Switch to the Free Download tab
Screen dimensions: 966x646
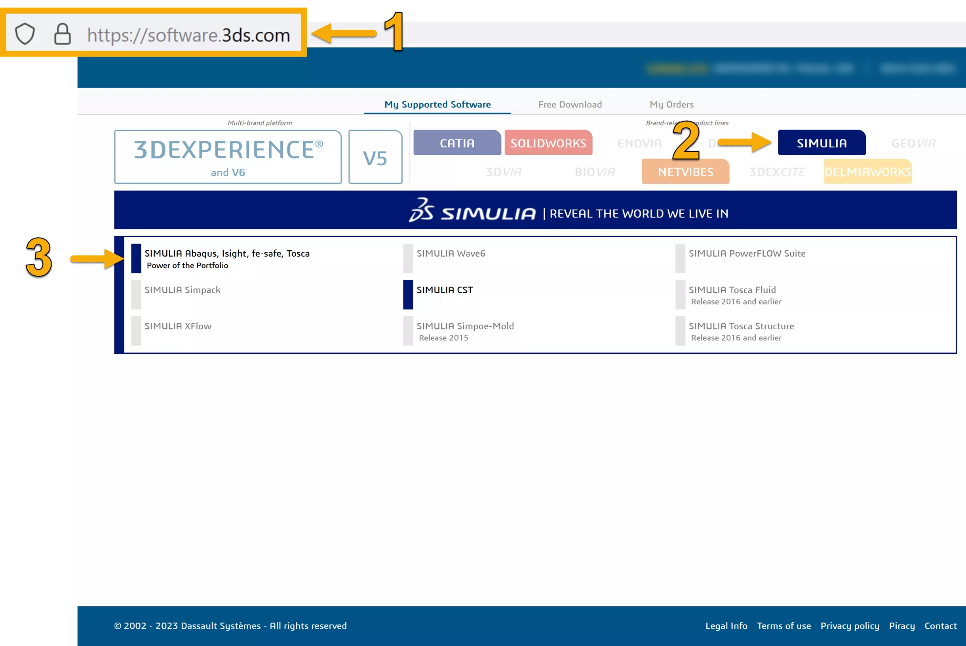click(x=570, y=105)
